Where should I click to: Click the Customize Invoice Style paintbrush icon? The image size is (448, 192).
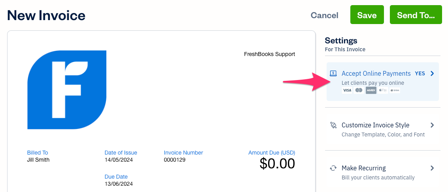tap(333, 125)
